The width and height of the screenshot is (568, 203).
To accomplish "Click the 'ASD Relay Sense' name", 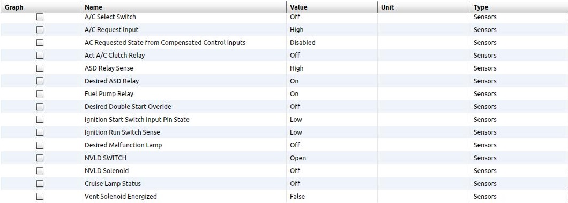I will [109, 68].
